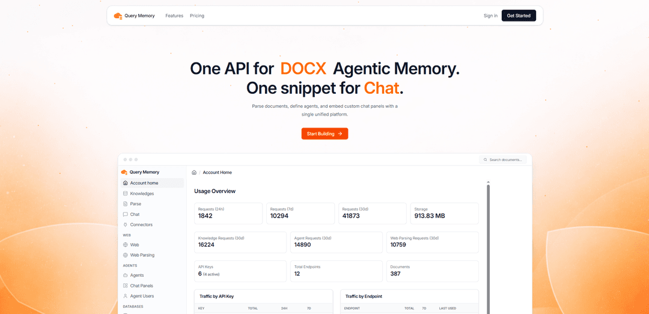Select the Account home house icon in sidebar
This screenshot has width=649, height=314.
(126, 183)
